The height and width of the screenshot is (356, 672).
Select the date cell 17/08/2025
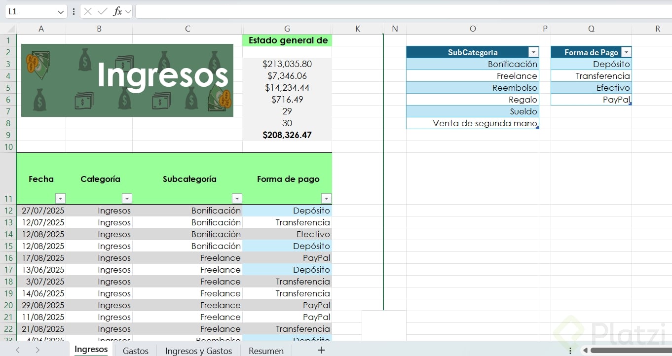pyautogui.click(x=41, y=258)
